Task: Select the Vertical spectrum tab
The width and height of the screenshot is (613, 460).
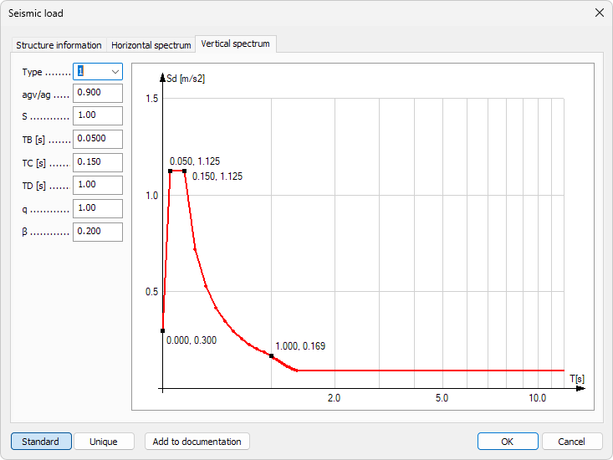Action: click(x=235, y=43)
